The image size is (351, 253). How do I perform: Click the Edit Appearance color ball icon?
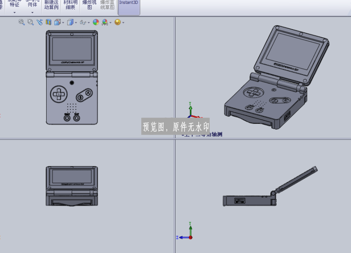[x=96, y=22]
